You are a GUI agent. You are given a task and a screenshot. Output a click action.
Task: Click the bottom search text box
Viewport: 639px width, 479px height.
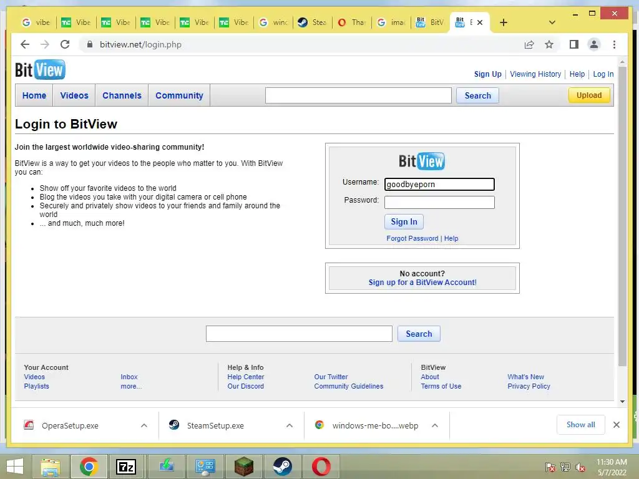click(x=299, y=334)
